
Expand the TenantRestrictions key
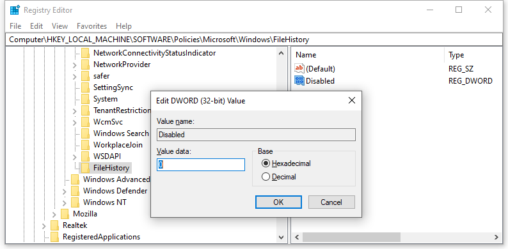74,111
